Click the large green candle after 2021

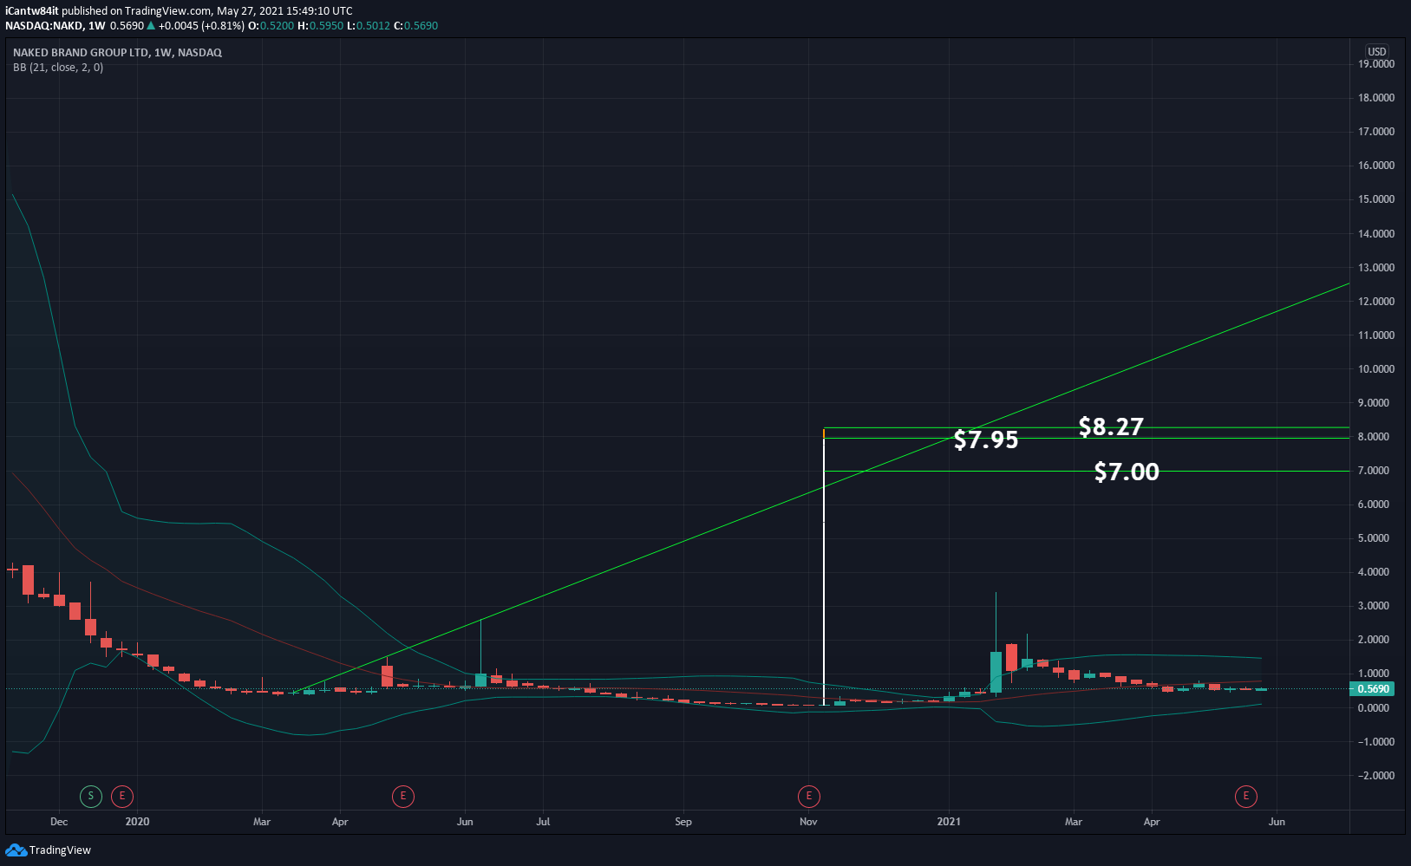click(x=996, y=672)
